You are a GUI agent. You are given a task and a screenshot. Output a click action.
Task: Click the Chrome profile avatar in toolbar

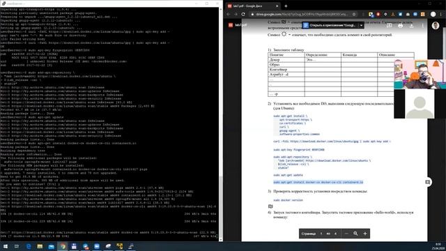[433, 14]
